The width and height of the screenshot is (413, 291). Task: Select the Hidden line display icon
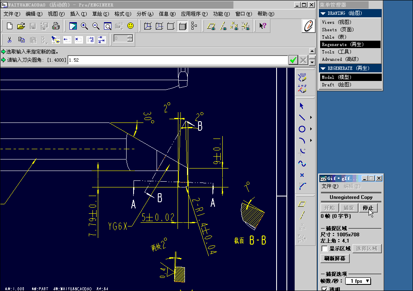pyautogui.click(x=159, y=26)
